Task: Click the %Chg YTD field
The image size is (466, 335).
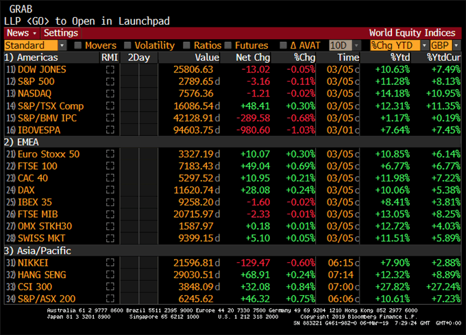Action: pos(395,45)
